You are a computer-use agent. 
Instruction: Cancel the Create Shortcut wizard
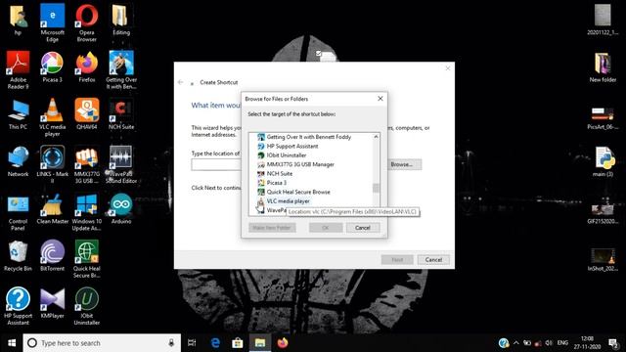pos(433,260)
